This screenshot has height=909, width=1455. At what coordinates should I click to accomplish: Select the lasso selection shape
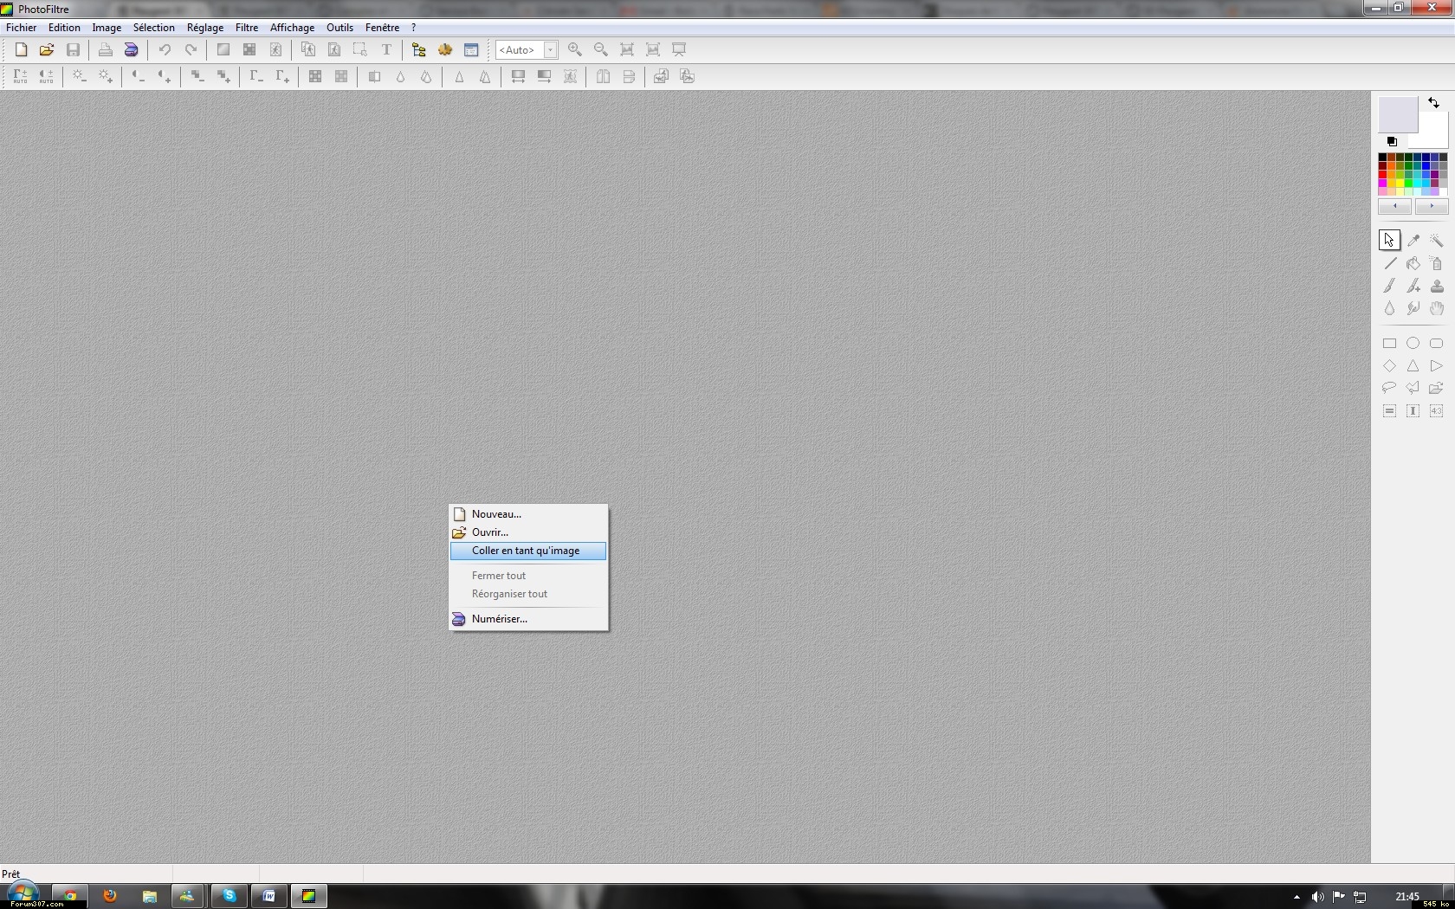coord(1390,388)
